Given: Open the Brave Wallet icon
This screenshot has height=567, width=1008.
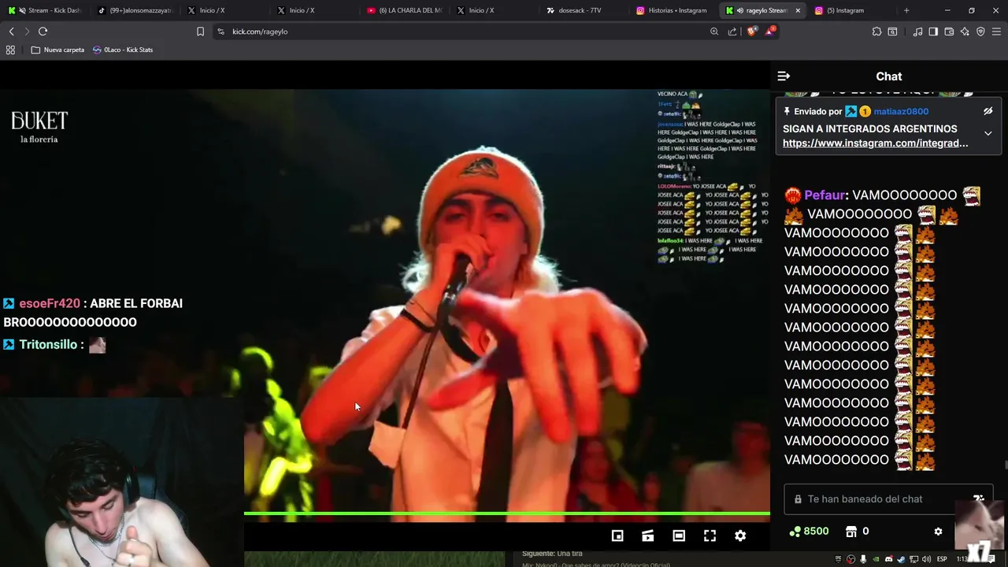Looking at the screenshot, I should [x=949, y=31].
